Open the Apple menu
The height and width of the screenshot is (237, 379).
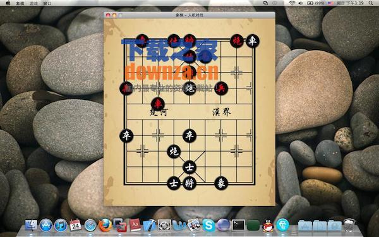click(x=8, y=3)
